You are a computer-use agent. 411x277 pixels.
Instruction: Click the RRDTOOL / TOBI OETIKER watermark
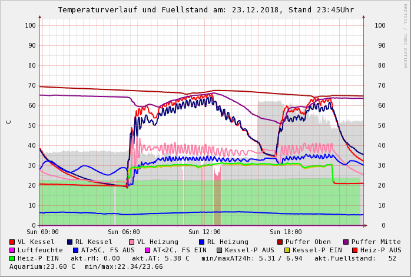[x=405, y=35]
